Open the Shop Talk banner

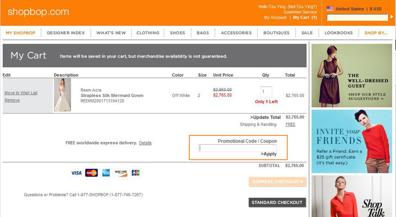(352, 196)
